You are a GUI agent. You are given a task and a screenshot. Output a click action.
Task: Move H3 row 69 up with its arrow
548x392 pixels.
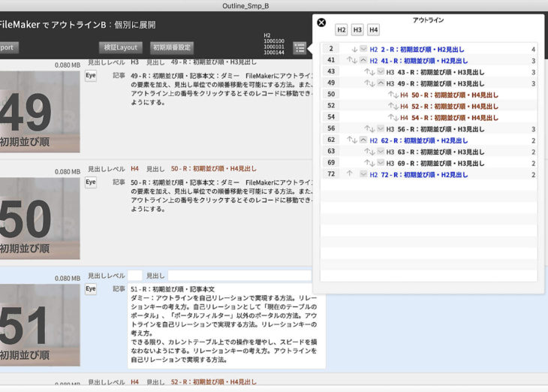(366, 163)
